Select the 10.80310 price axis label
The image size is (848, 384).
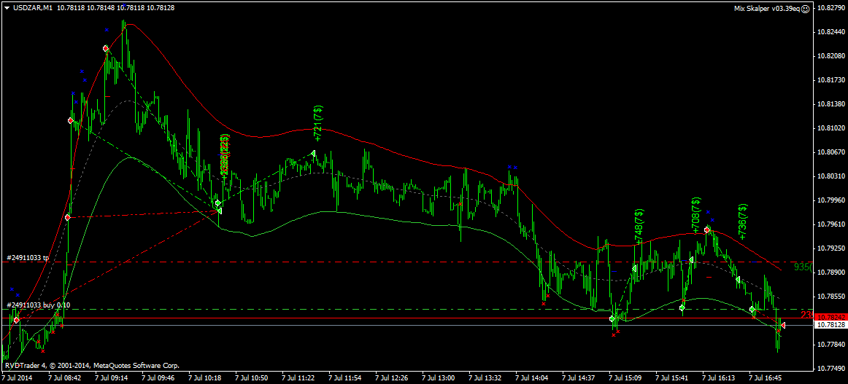(830, 176)
